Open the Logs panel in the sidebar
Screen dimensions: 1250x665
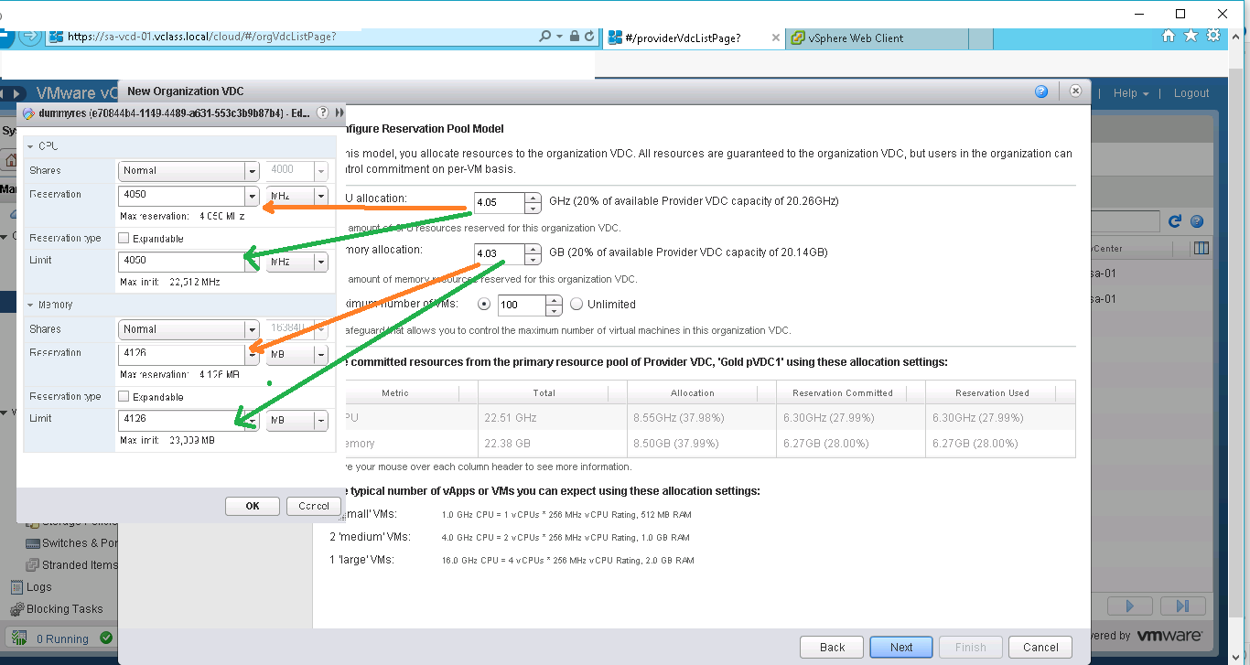point(41,586)
